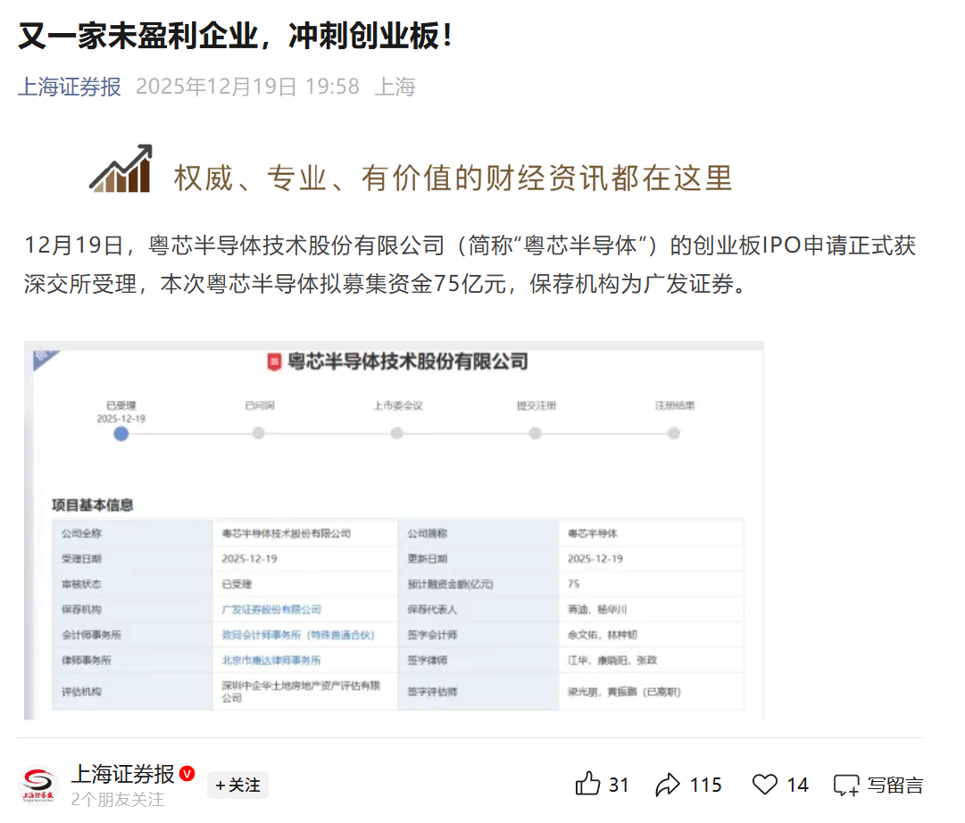The height and width of the screenshot is (823, 965).
Task: Click the favorite count 14
Action: tap(797, 786)
